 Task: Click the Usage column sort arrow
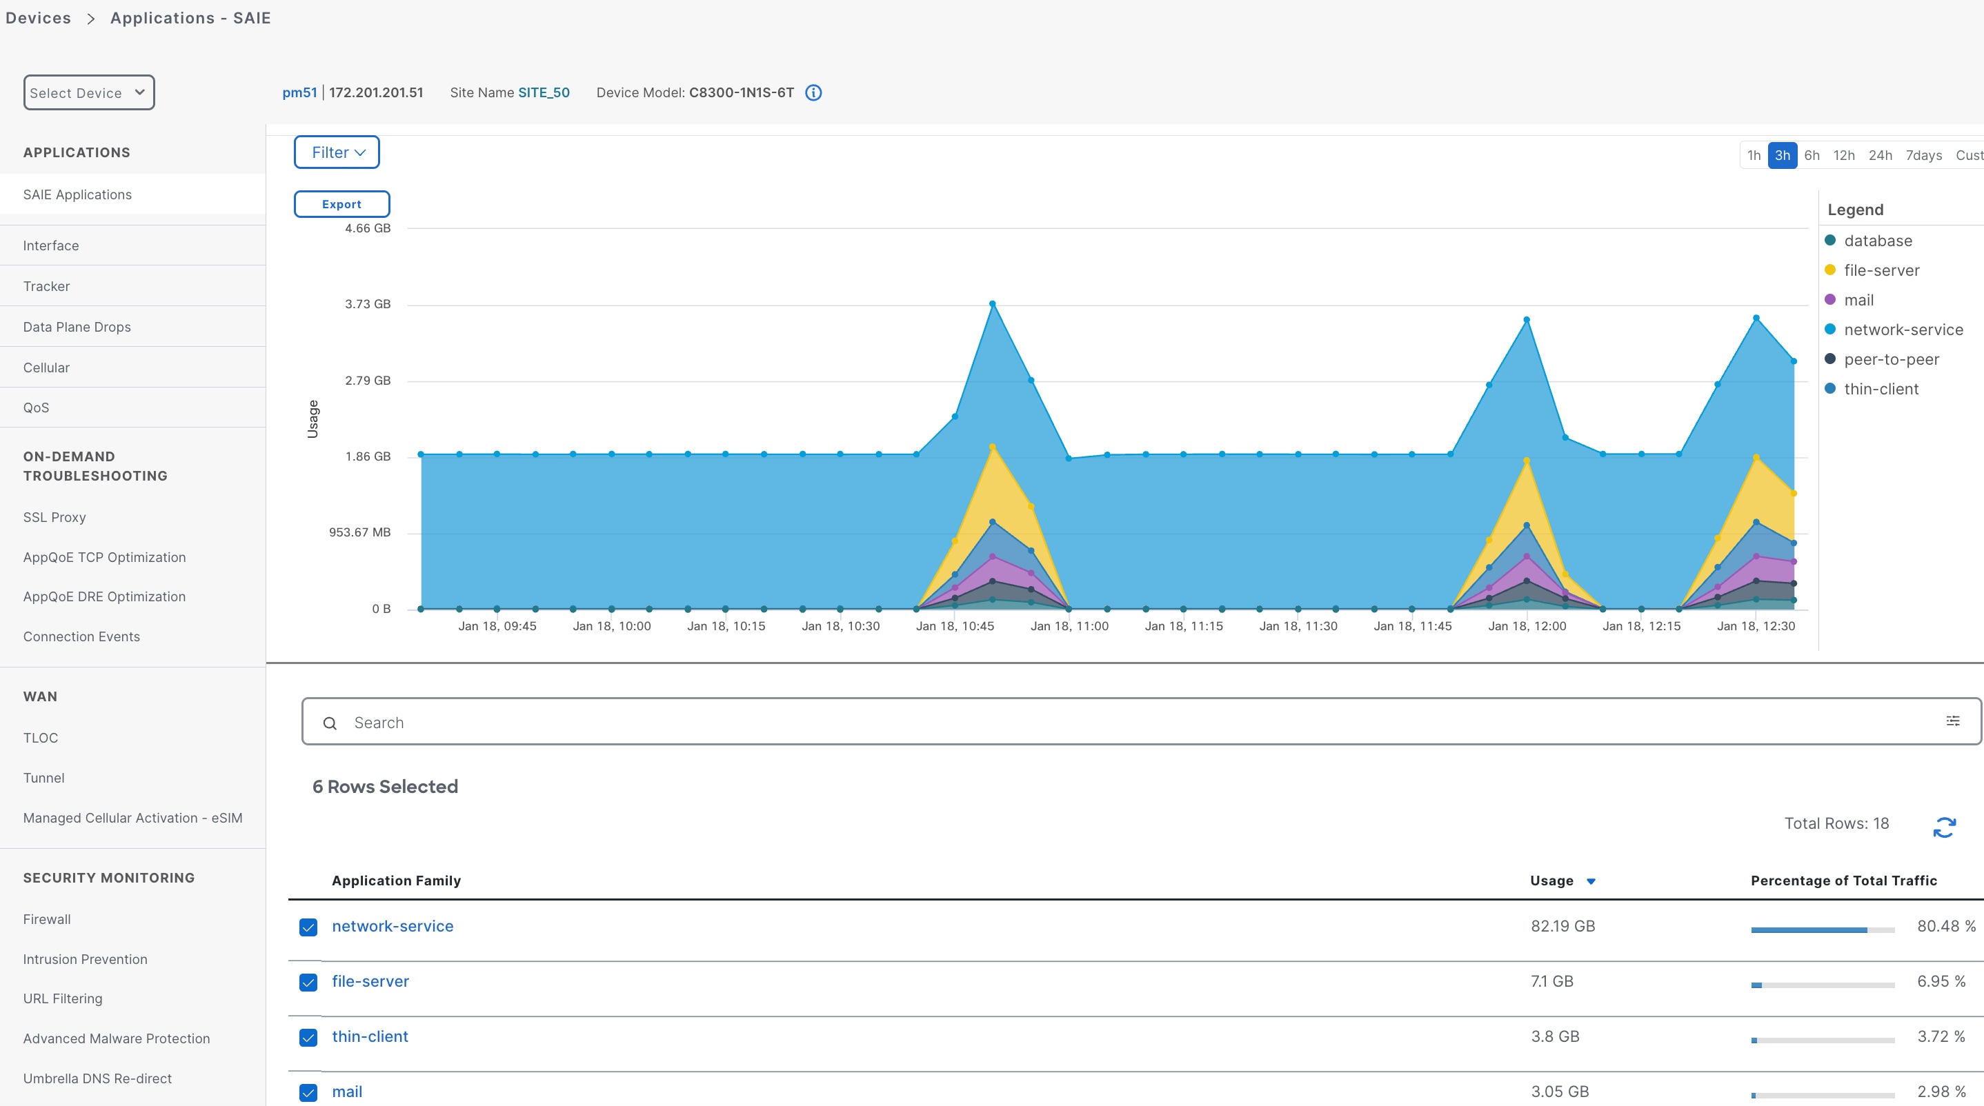coord(1591,881)
